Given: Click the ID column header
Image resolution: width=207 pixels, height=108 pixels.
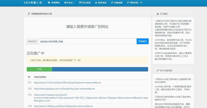Looking at the screenshot, I should (29, 77).
